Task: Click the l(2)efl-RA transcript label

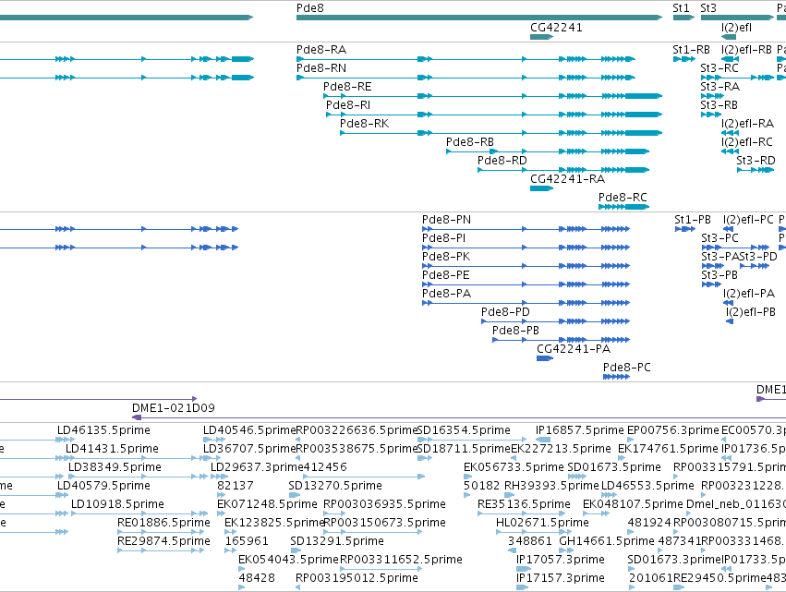Action: 747,124
